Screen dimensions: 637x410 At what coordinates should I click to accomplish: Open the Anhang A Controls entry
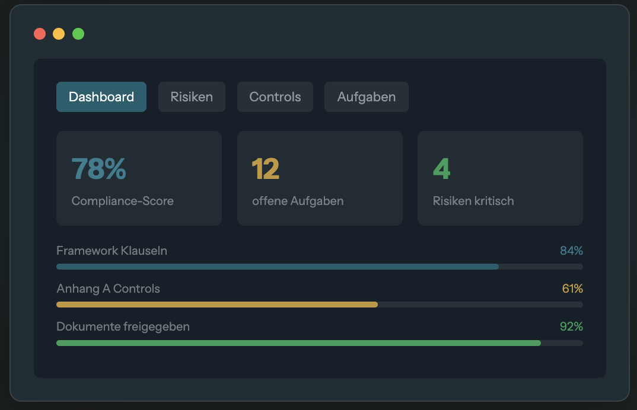point(108,289)
